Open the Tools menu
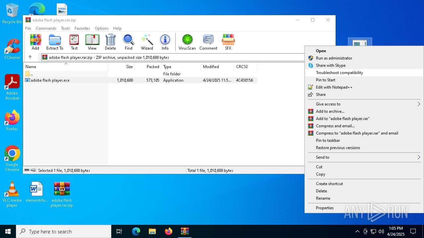This screenshot has height=238, width=424. pyautogui.click(x=65, y=28)
